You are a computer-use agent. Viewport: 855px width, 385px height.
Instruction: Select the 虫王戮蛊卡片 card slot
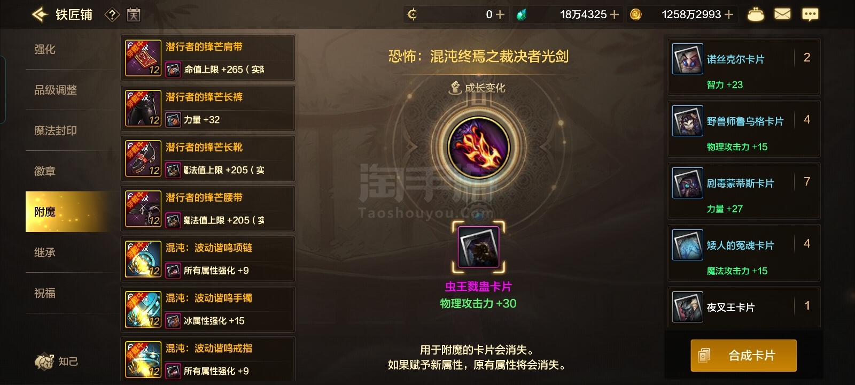point(479,247)
